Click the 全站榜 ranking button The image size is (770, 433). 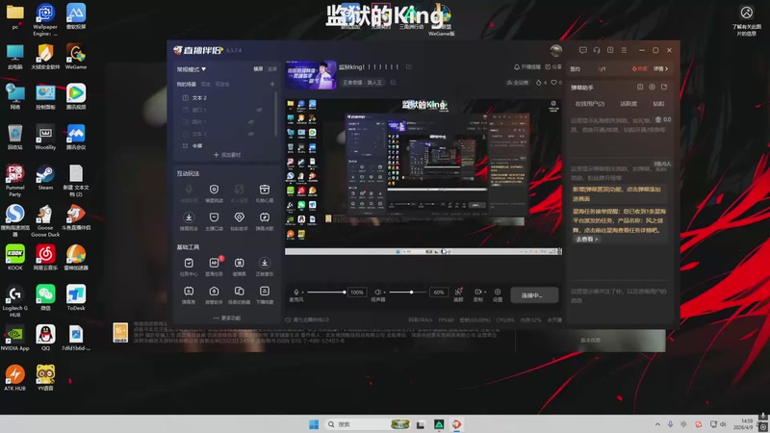click(x=518, y=83)
